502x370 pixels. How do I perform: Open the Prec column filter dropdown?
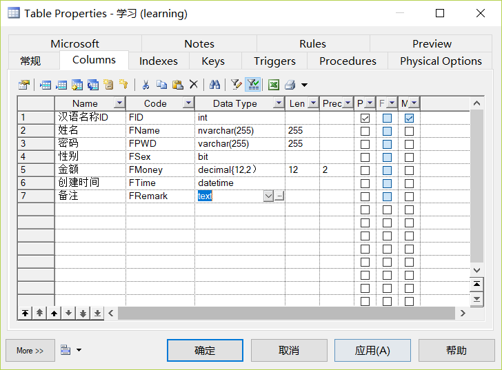coord(348,103)
